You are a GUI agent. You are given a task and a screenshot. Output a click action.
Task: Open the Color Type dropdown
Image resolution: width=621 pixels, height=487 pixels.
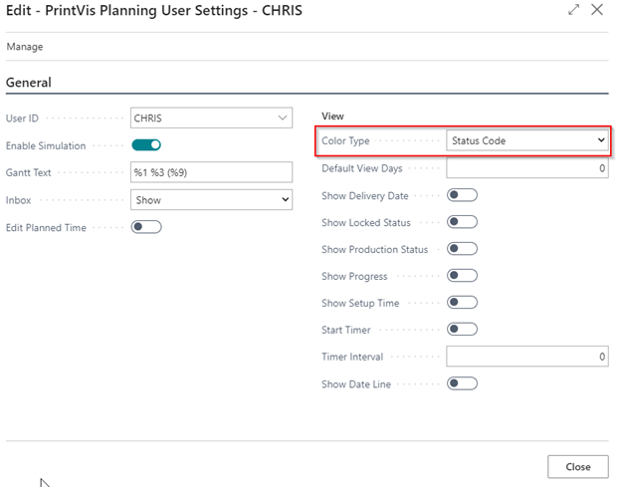click(527, 140)
